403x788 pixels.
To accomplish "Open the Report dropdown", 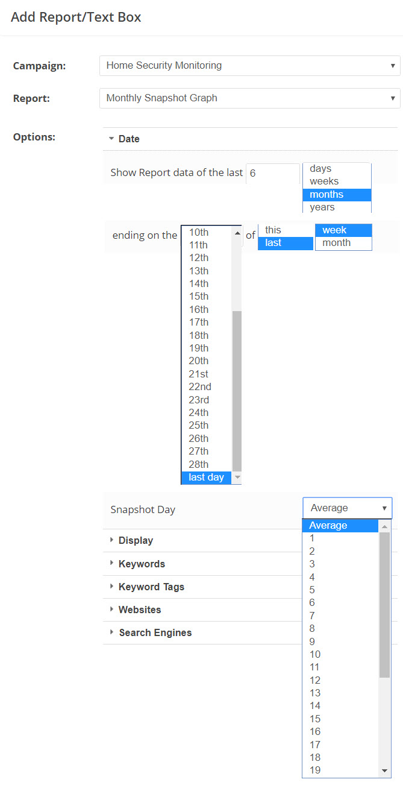I will click(249, 98).
